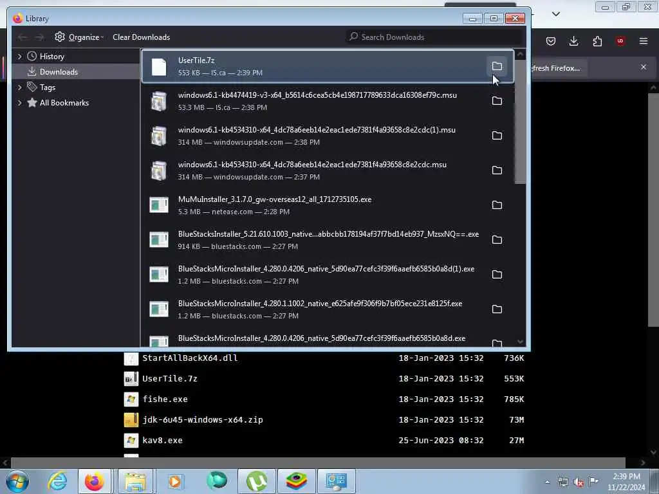This screenshot has width=659, height=494.
Task: Select All Bookmarks in the sidebar
Action: click(76, 103)
